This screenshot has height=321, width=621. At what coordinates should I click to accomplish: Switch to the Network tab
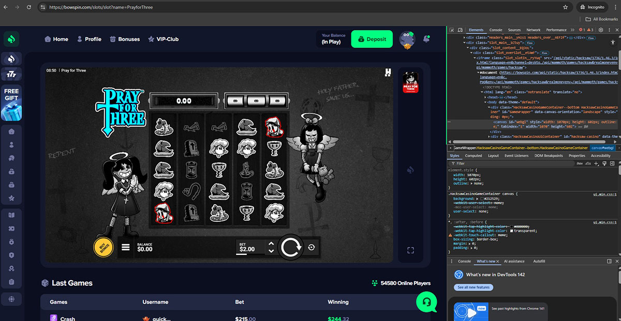pos(533,30)
